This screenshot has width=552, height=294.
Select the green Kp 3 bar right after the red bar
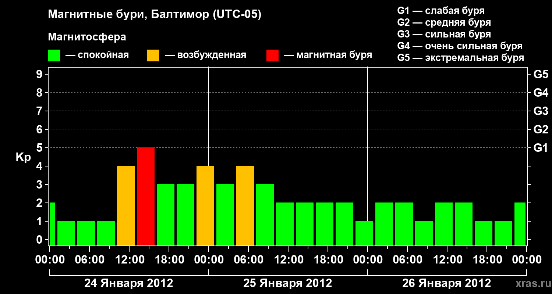click(x=166, y=215)
